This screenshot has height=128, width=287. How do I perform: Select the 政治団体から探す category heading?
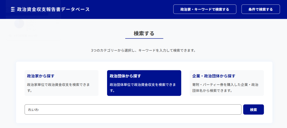tap(125, 76)
